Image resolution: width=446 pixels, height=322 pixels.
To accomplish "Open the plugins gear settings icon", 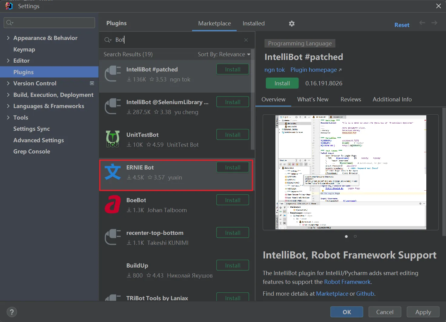I will click(x=292, y=24).
